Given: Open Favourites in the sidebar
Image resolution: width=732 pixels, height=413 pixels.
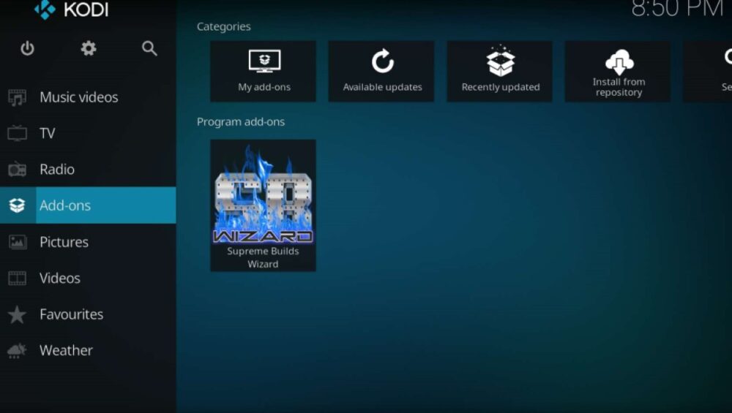Looking at the screenshot, I should (88, 314).
